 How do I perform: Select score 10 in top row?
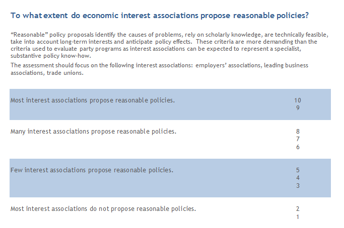point(298,100)
